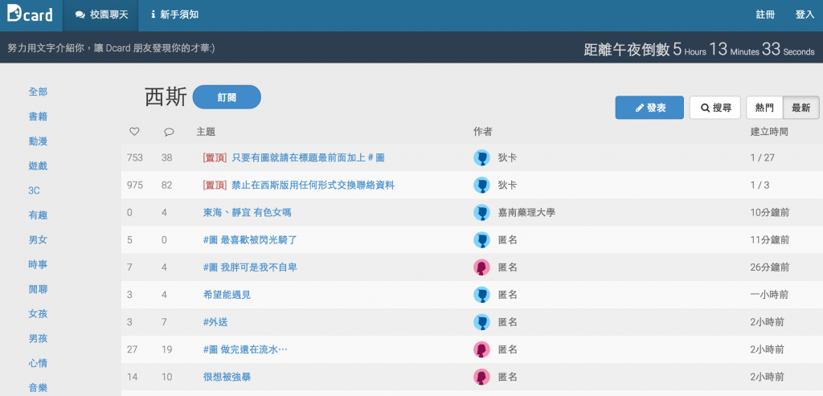Click date 1 / 27
823x396 pixels.
762,158
